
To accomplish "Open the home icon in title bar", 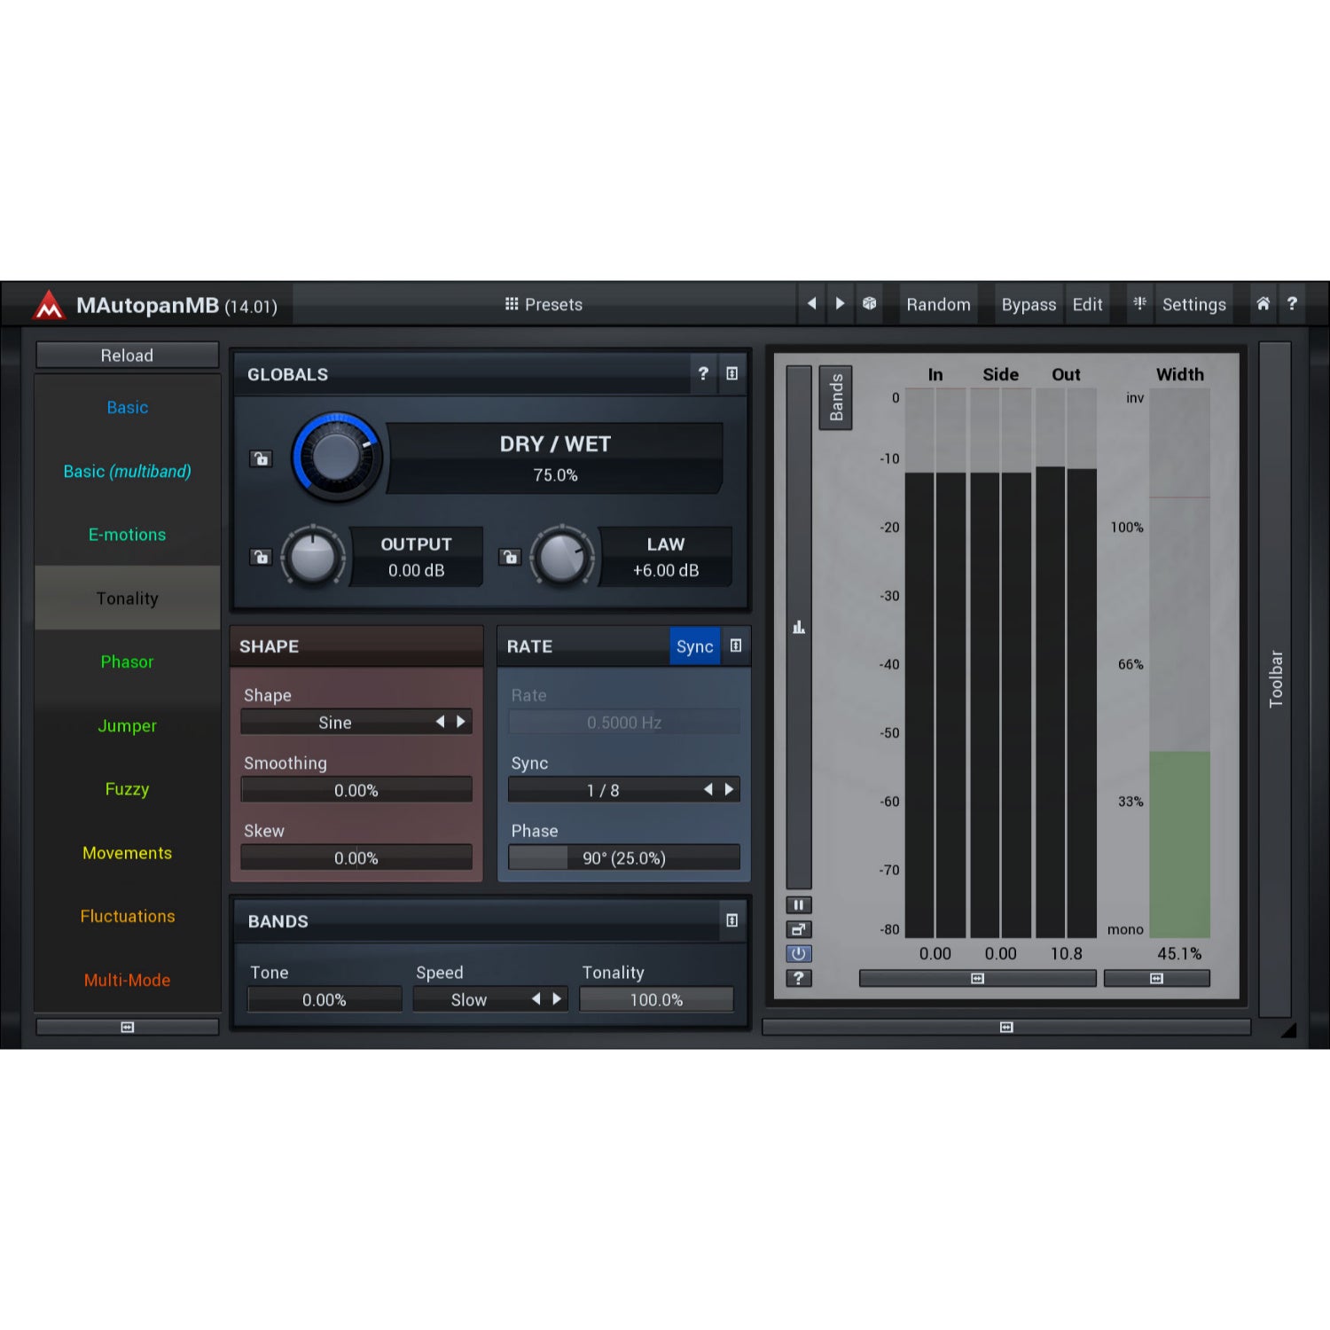I will click(1263, 304).
